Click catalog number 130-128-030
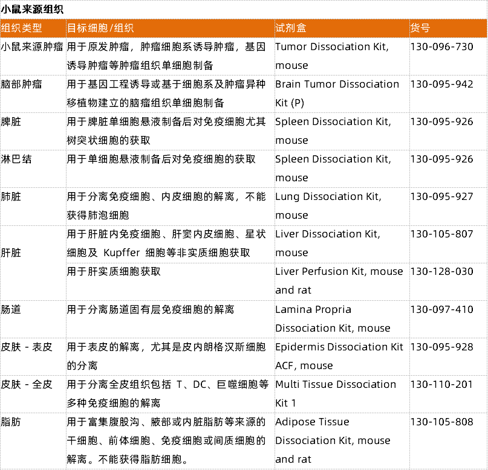The height and width of the screenshot is (470, 488). (x=441, y=271)
